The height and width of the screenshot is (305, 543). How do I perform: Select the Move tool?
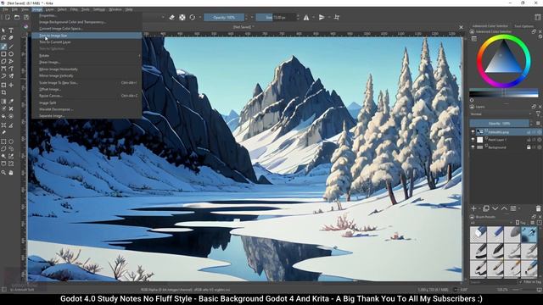pos(11,85)
